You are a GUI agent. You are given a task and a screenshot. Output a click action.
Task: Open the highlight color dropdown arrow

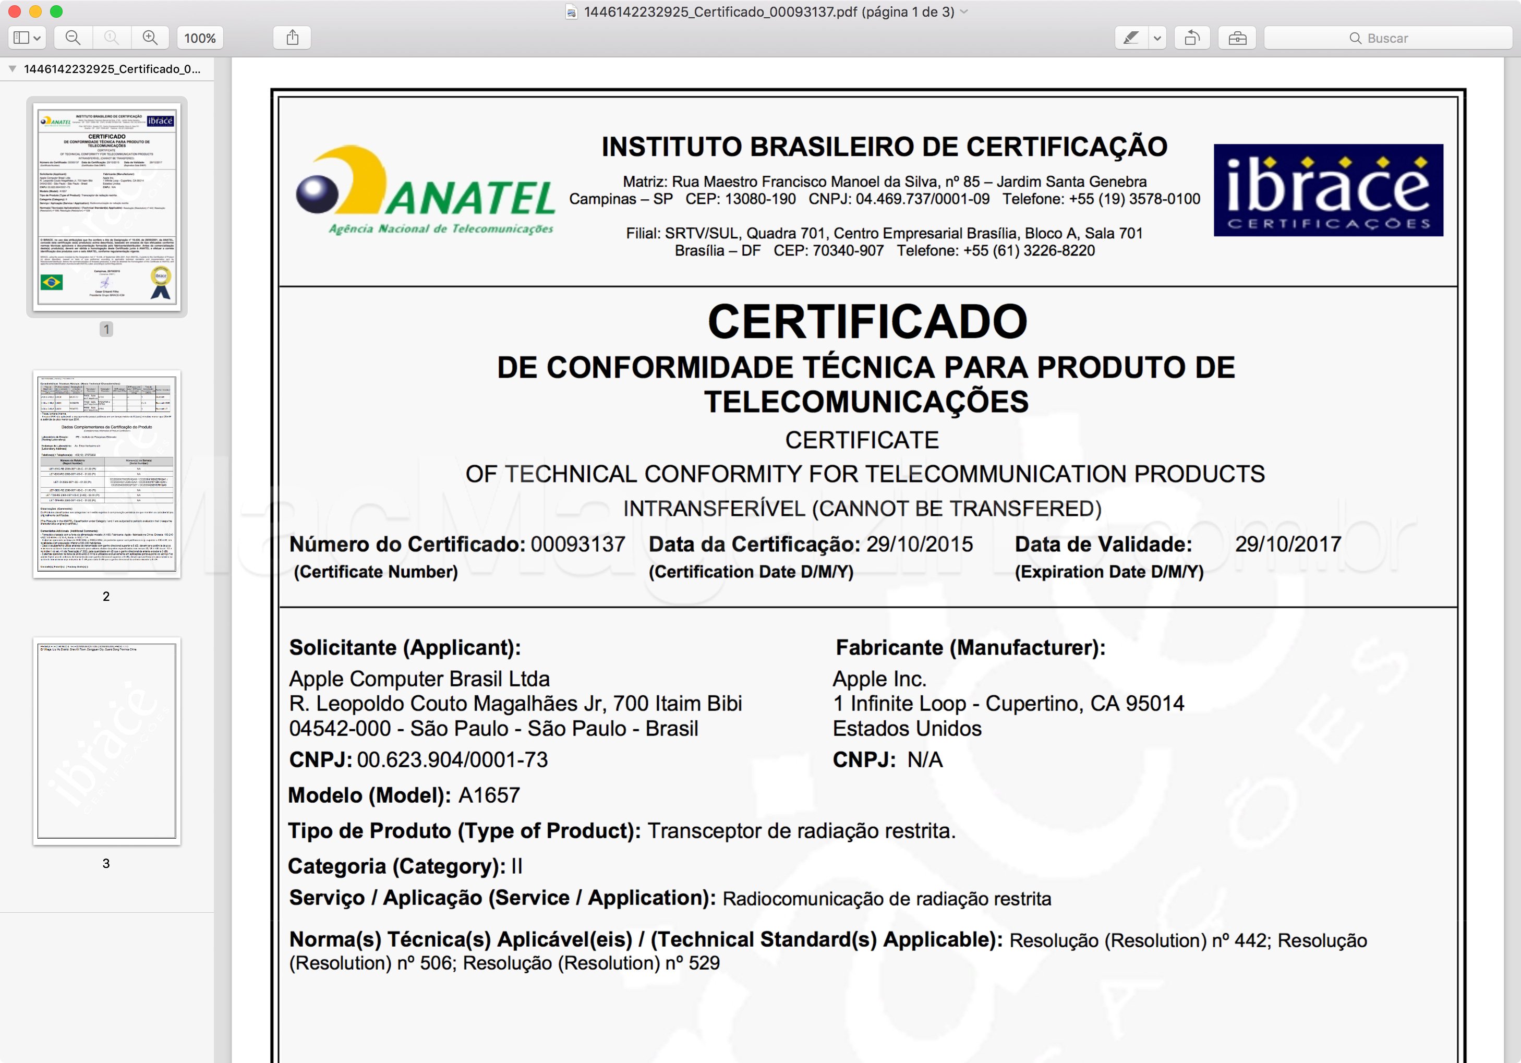pos(1157,38)
